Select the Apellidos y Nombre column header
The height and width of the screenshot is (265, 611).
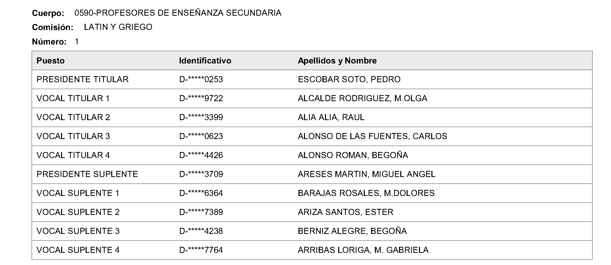[x=337, y=61]
